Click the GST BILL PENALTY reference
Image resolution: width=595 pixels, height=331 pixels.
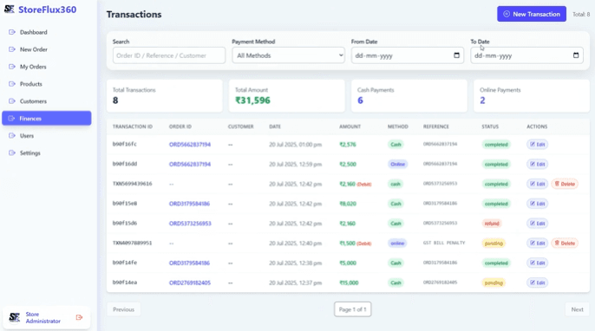pos(444,243)
